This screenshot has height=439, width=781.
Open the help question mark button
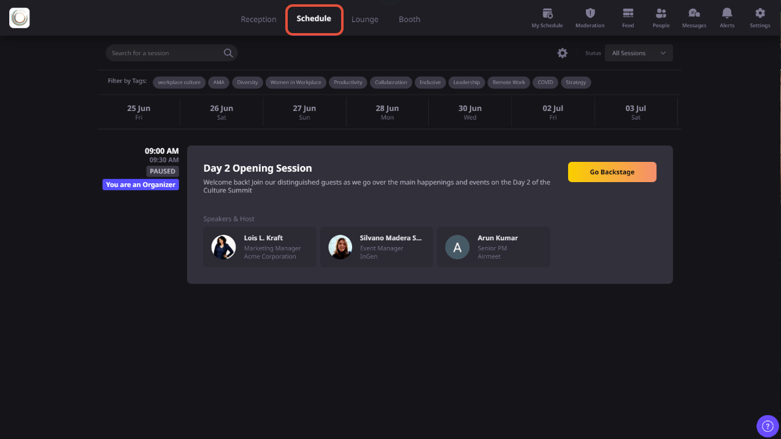767,426
